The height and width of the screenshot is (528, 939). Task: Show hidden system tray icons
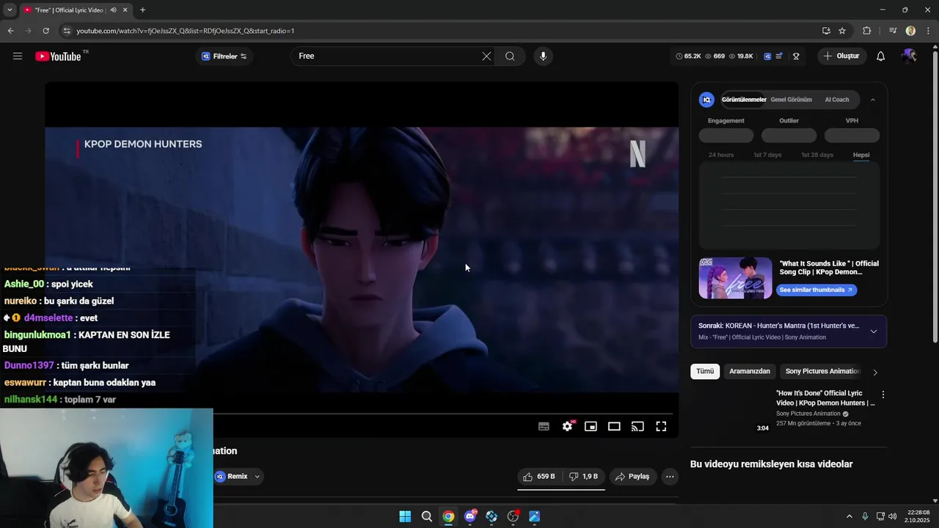pyautogui.click(x=850, y=516)
